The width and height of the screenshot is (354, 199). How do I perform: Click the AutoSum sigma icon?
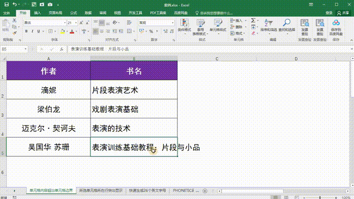[x=253, y=20]
